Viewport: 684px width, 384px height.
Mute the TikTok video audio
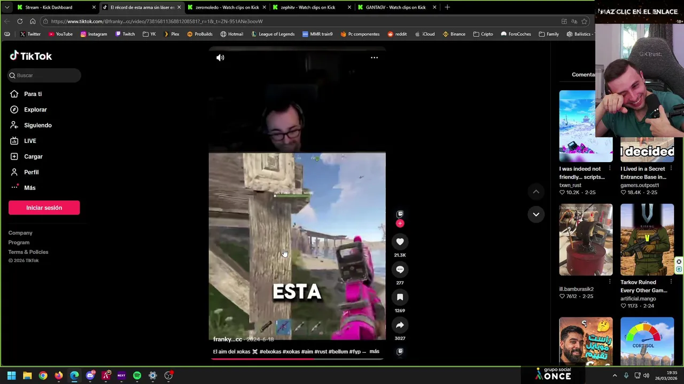click(220, 58)
